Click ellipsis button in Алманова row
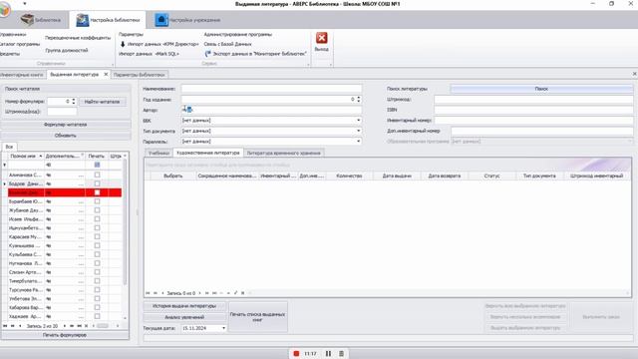638x359 pixels. [82, 175]
